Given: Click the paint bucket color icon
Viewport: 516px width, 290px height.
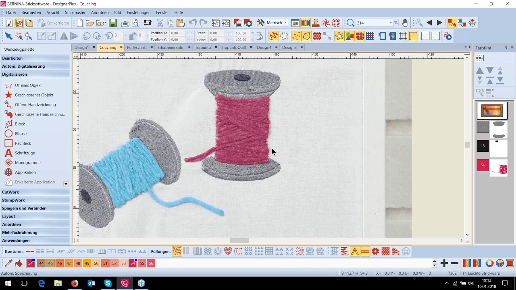Looking at the screenshot, I should 19,263.
